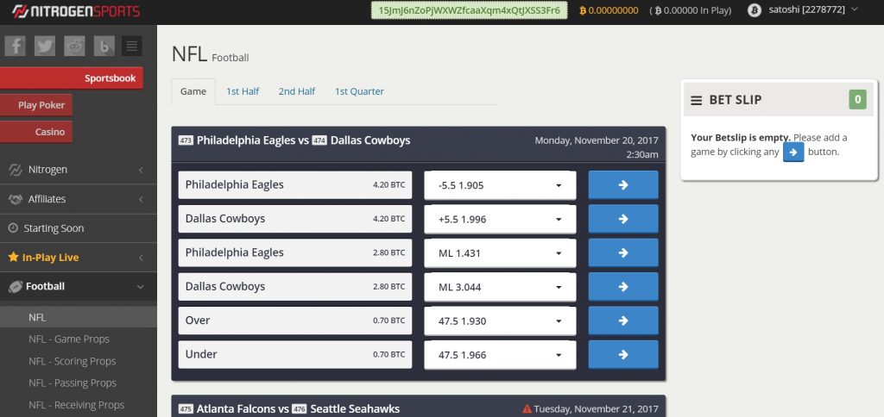Switch to the 1st Half tab
Screen dimensions: 884x417
click(243, 91)
